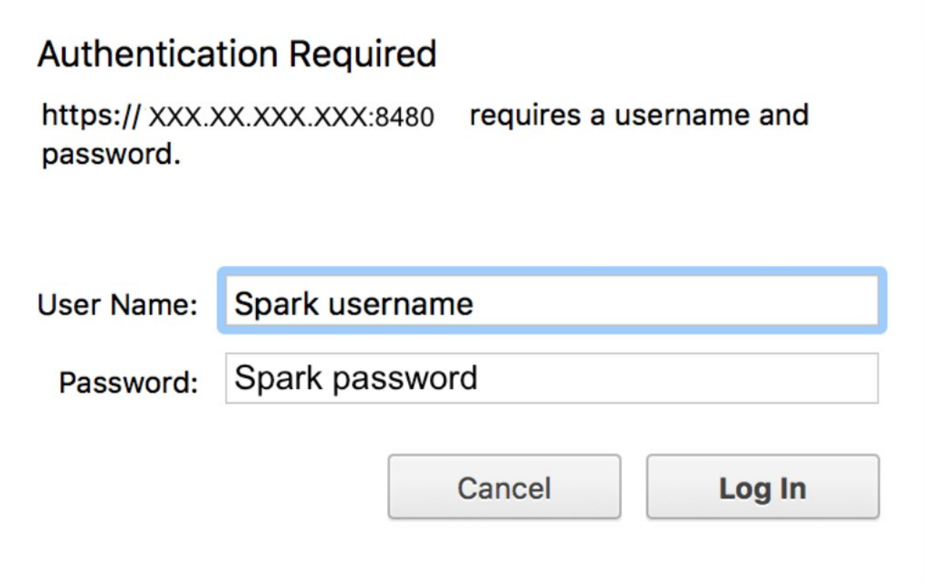This screenshot has width=925, height=583.
Task: Click the "https://" prefix of the address
Action: [x=92, y=116]
